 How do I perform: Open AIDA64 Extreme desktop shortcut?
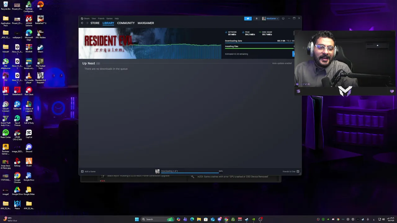pyautogui.click(x=29, y=21)
